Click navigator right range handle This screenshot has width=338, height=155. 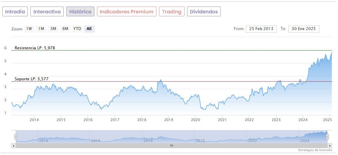327,137
